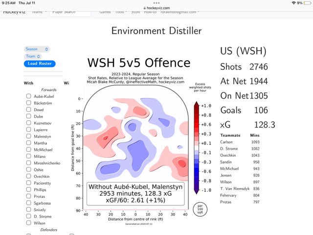Check the Aubé-Kubel checkbox

pos(28,96)
